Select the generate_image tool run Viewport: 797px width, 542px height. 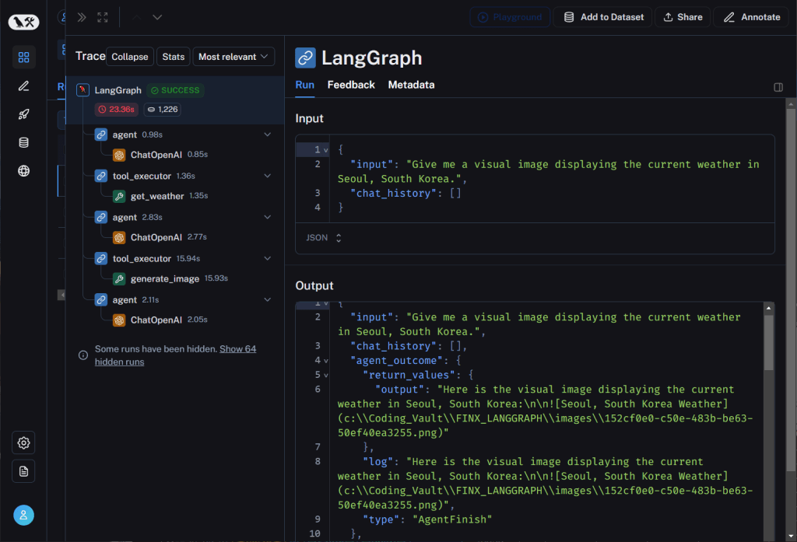164,278
